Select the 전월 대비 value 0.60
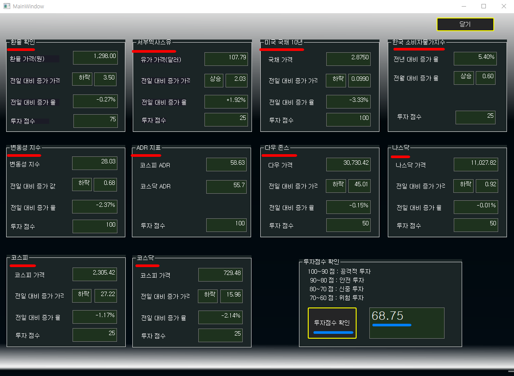The width and height of the screenshot is (514, 376). (485, 78)
